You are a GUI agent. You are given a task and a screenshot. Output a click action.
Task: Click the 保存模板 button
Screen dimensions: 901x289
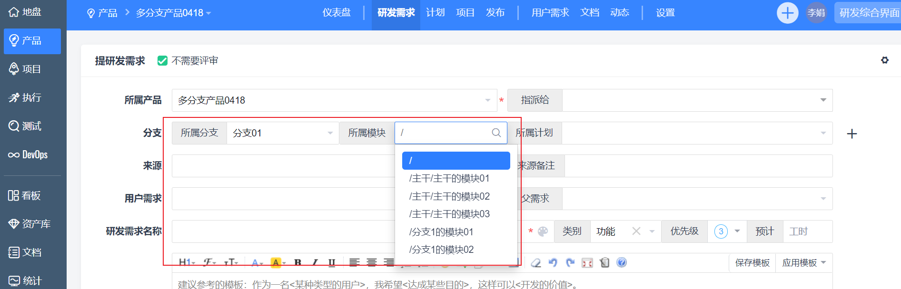752,263
